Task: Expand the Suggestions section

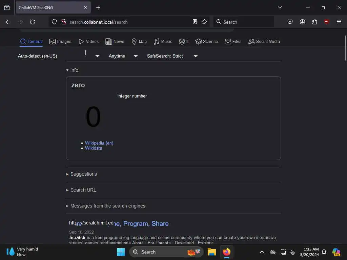Action: [x=81, y=174]
